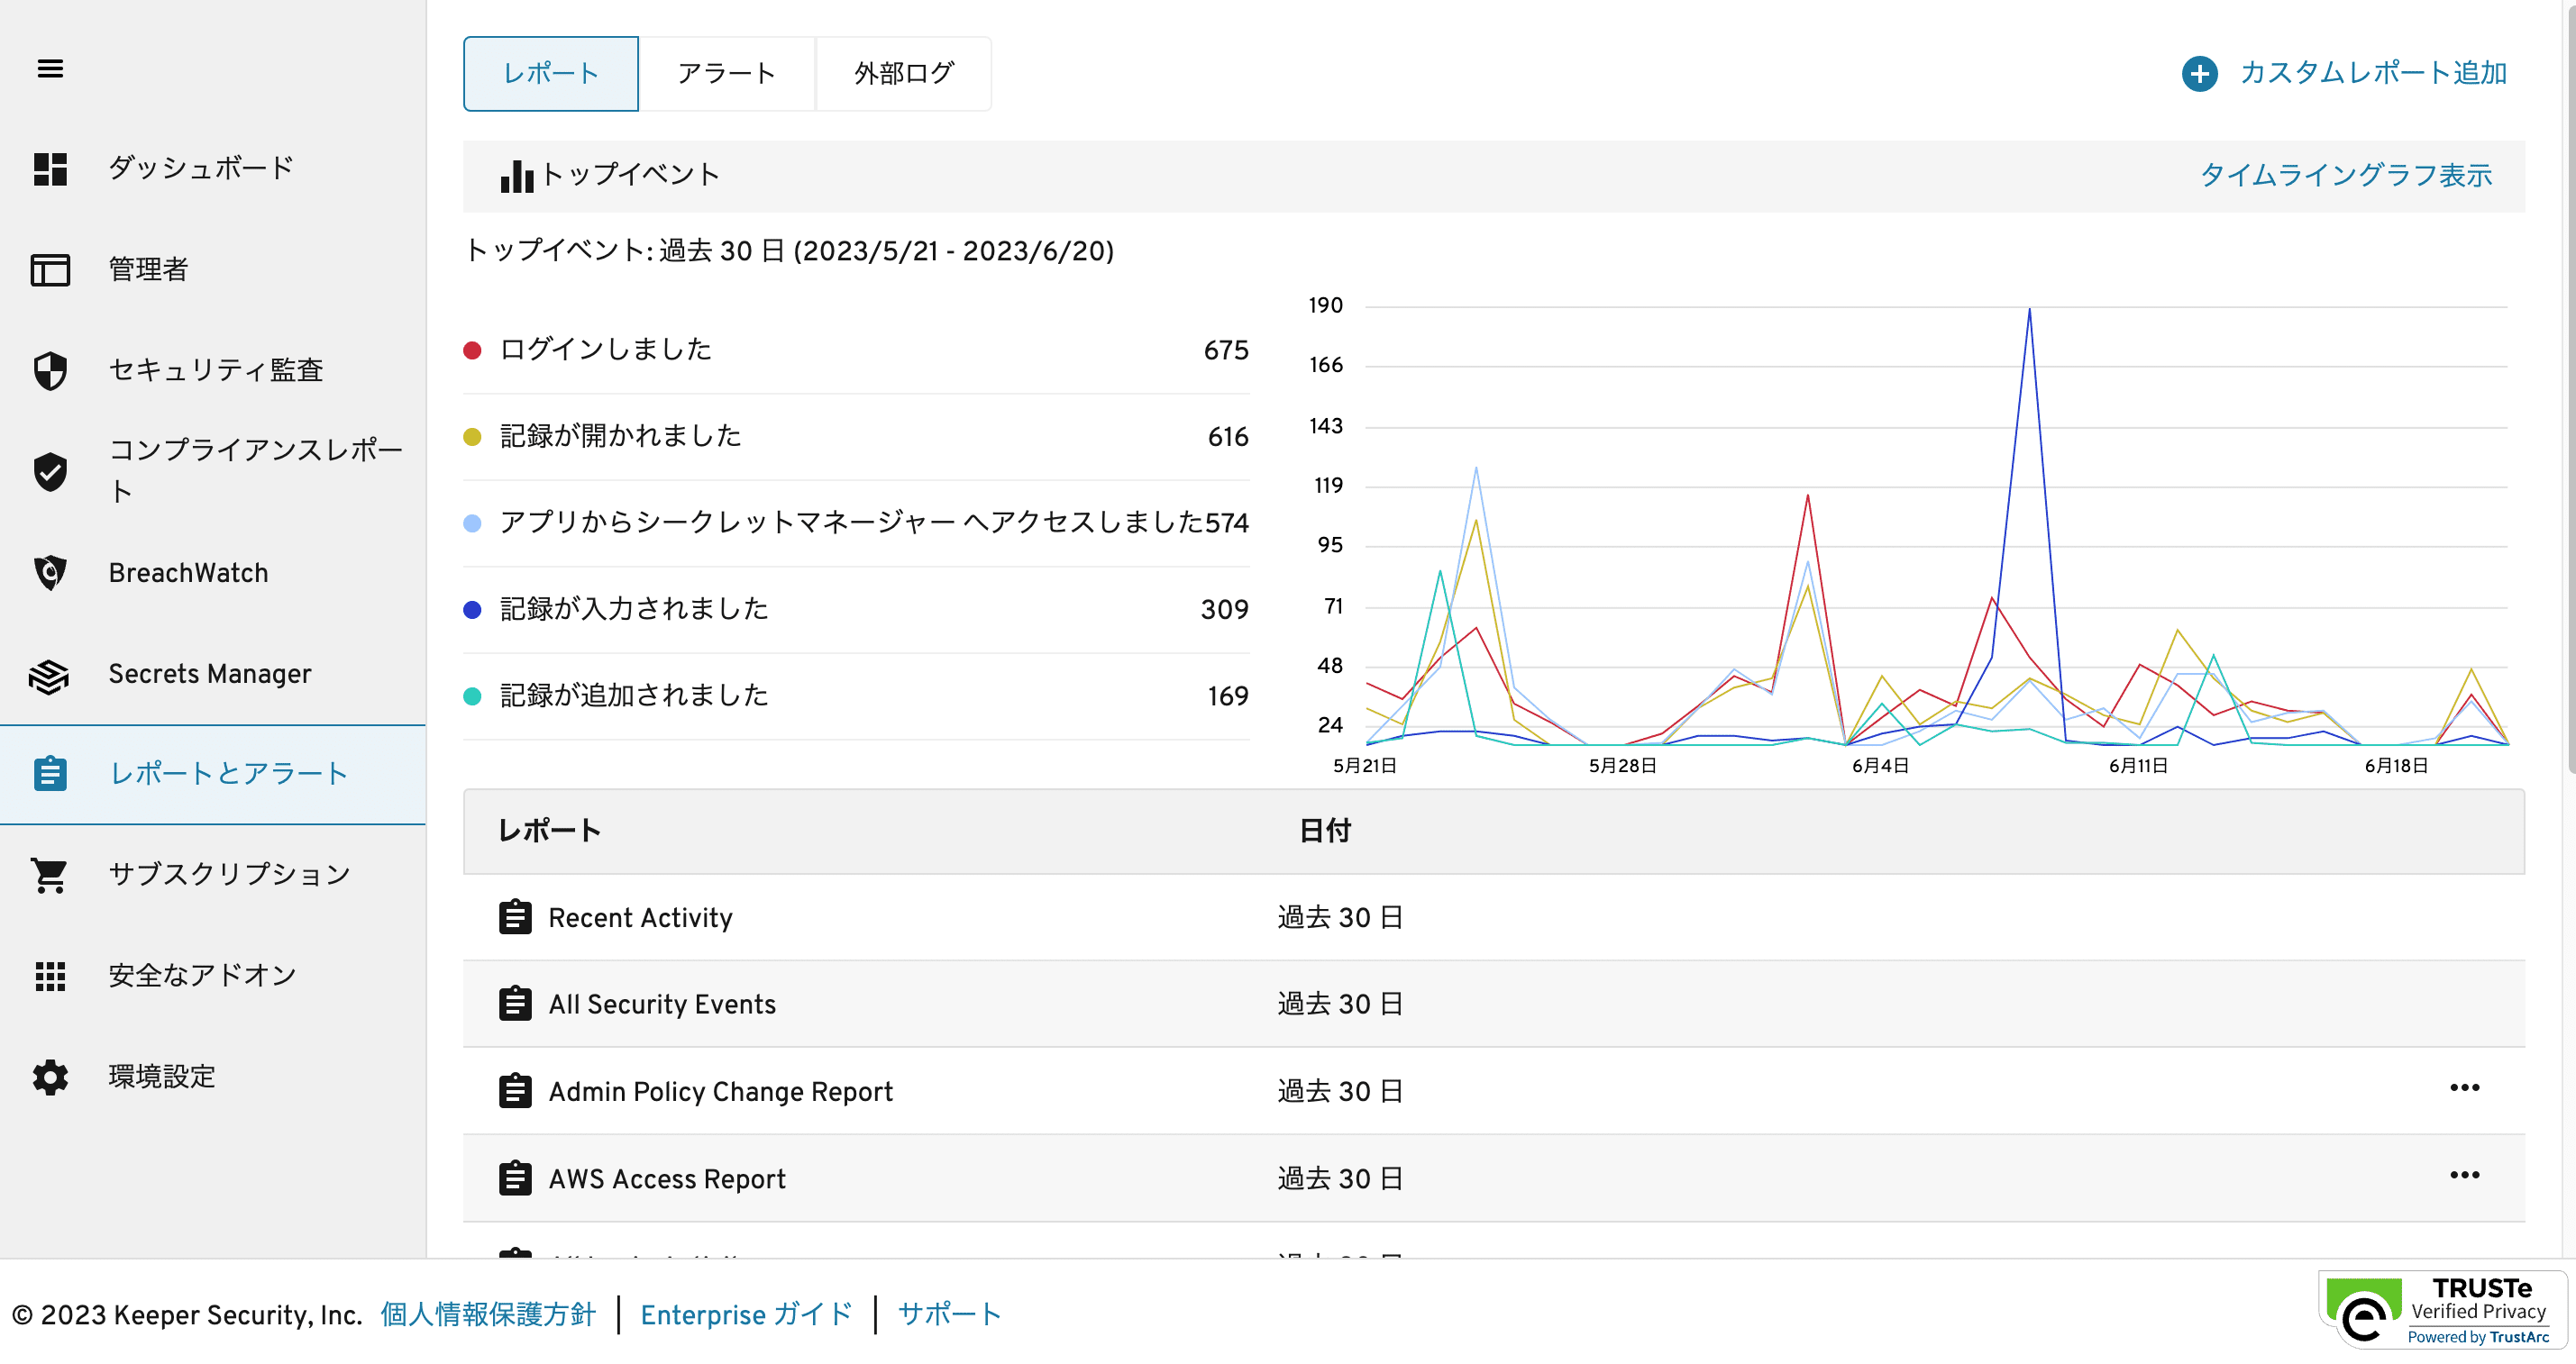The image size is (2576, 1364).
Task: Click the セキュリティ監査 shield icon
Action: tap(50, 370)
